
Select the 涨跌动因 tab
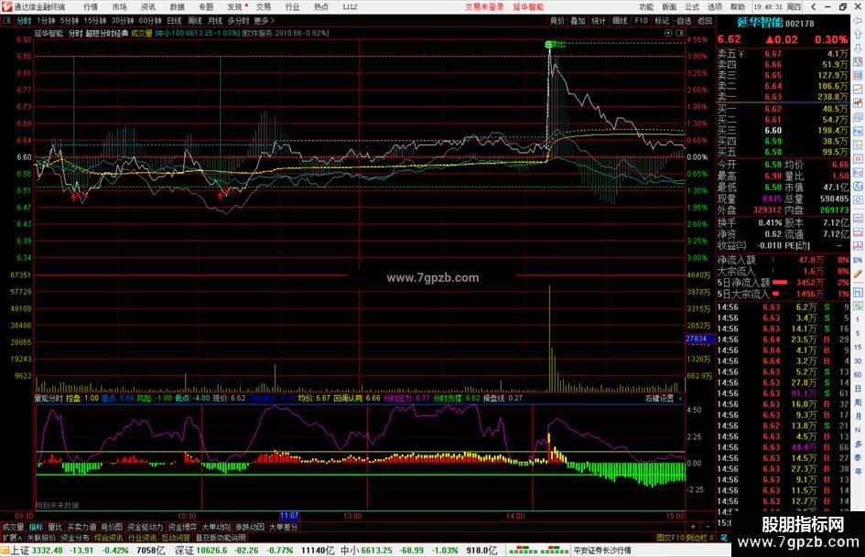pyautogui.click(x=250, y=527)
